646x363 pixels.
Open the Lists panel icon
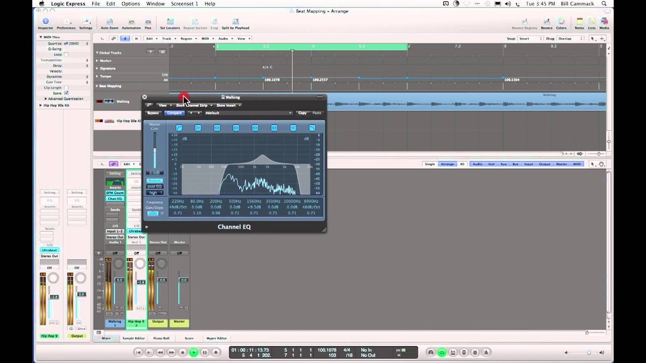click(x=591, y=23)
